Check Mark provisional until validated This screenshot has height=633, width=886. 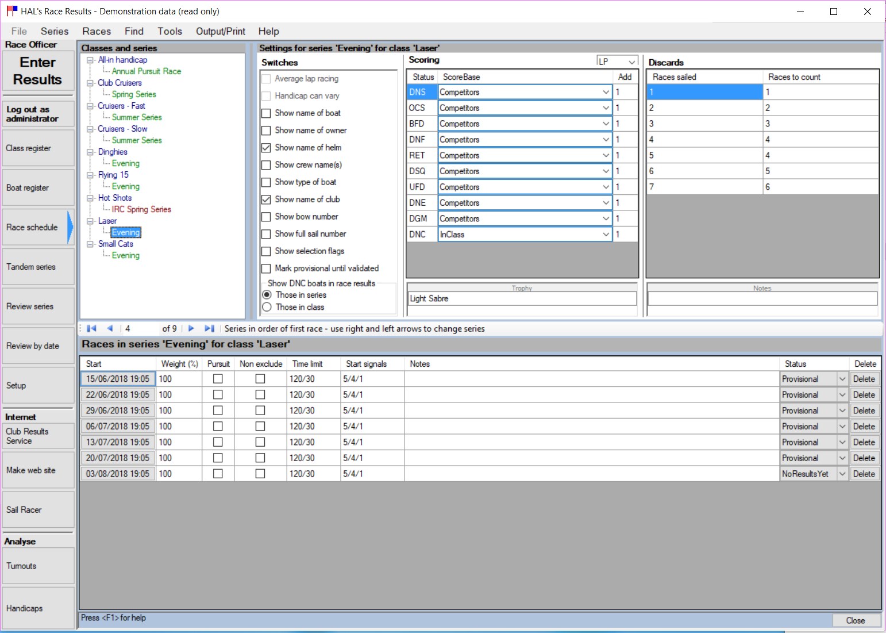click(x=266, y=268)
